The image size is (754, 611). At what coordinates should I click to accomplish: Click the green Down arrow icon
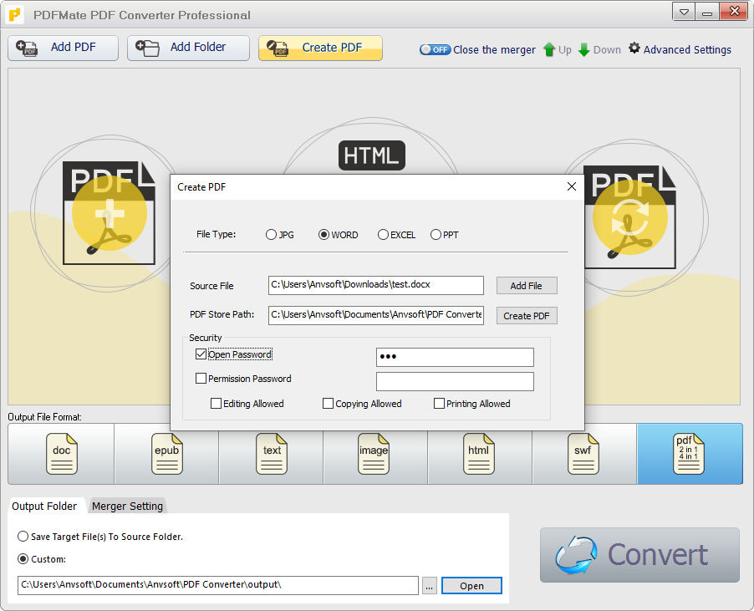tap(583, 49)
